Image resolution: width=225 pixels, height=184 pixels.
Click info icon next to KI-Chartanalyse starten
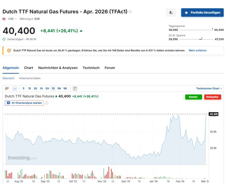tap(47, 103)
